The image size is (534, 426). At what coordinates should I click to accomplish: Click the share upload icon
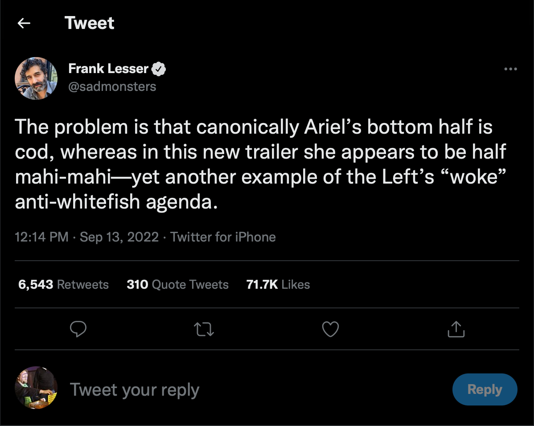456,329
